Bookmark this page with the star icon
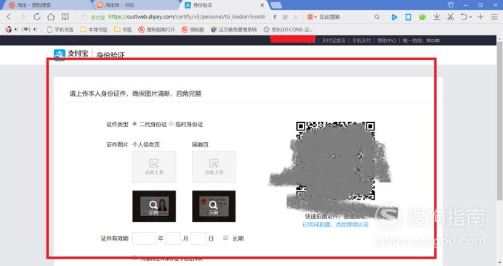 tap(84, 17)
